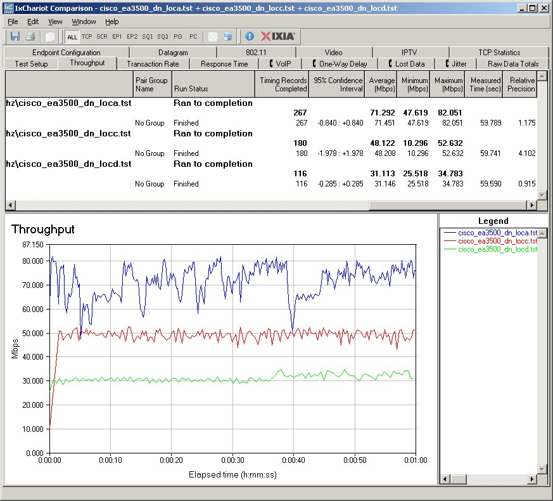Select the hz\cisco_ea3500_dn_loca.tst row

pos(271,103)
